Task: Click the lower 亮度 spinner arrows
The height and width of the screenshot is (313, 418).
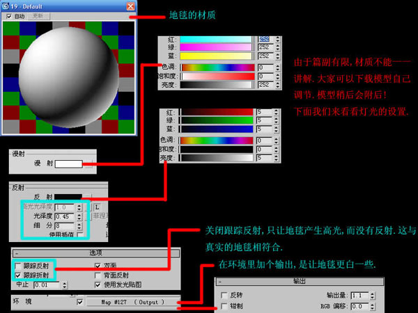Action: pos(276,158)
